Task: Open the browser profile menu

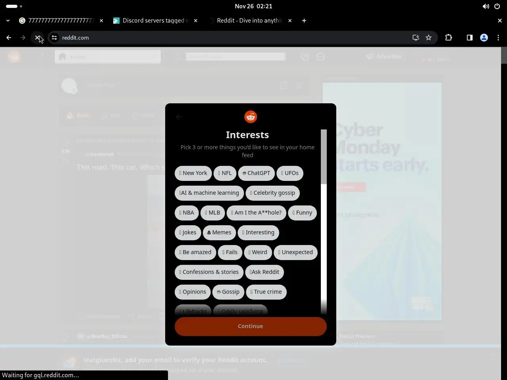Action: coord(484,38)
